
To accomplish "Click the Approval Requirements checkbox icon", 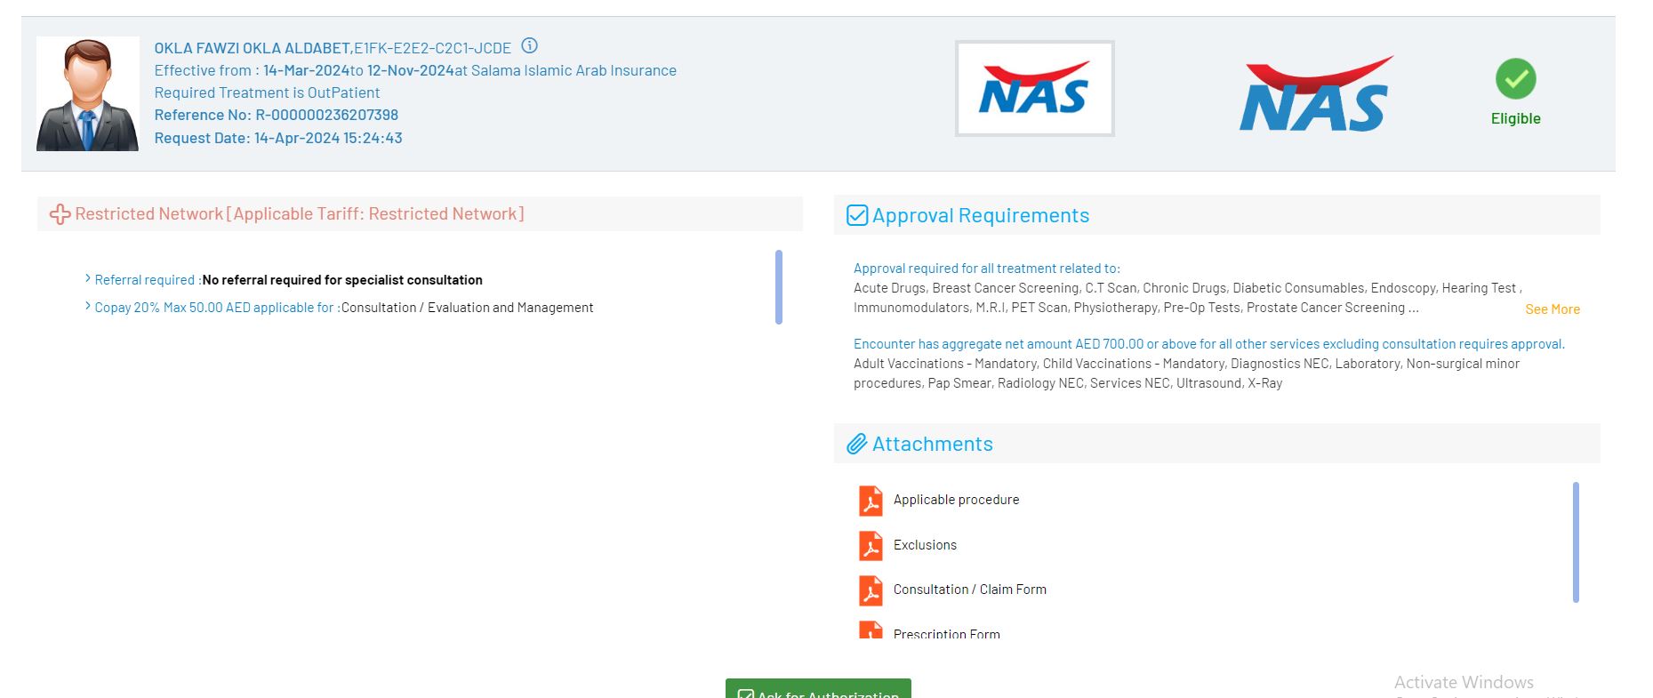I will click(x=857, y=215).
